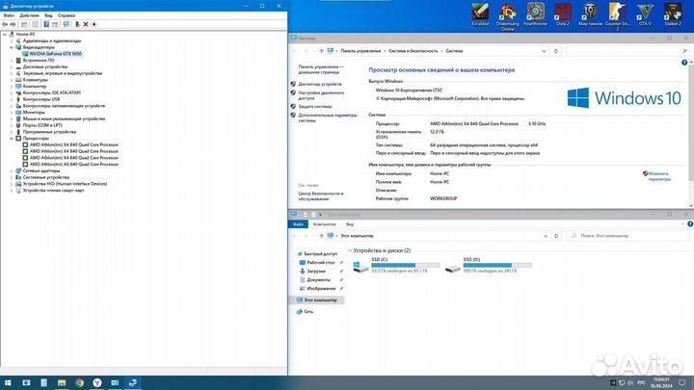Screen dimensions: 694x390
Task: Expand the Сетевые адаптеры tree node
Action: tap(11, 170)
